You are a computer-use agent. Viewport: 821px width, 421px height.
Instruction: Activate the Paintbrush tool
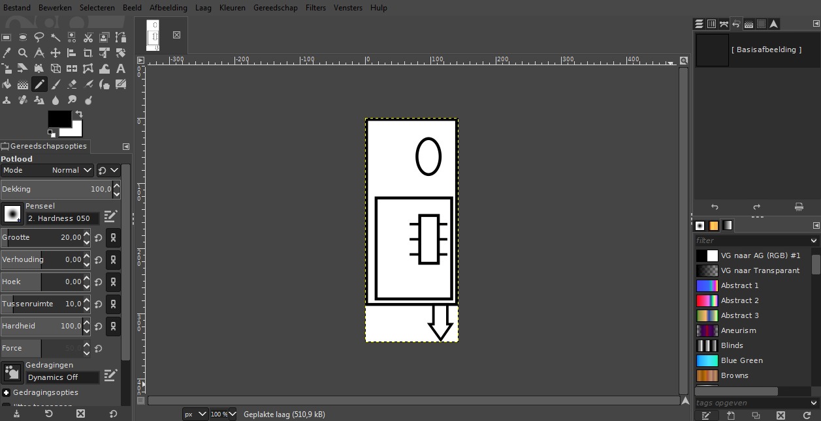coord(56,84)
